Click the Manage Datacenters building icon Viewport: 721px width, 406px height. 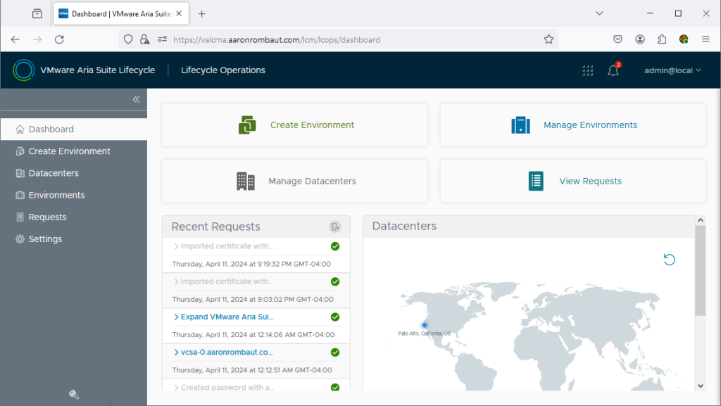click(245, 181)
